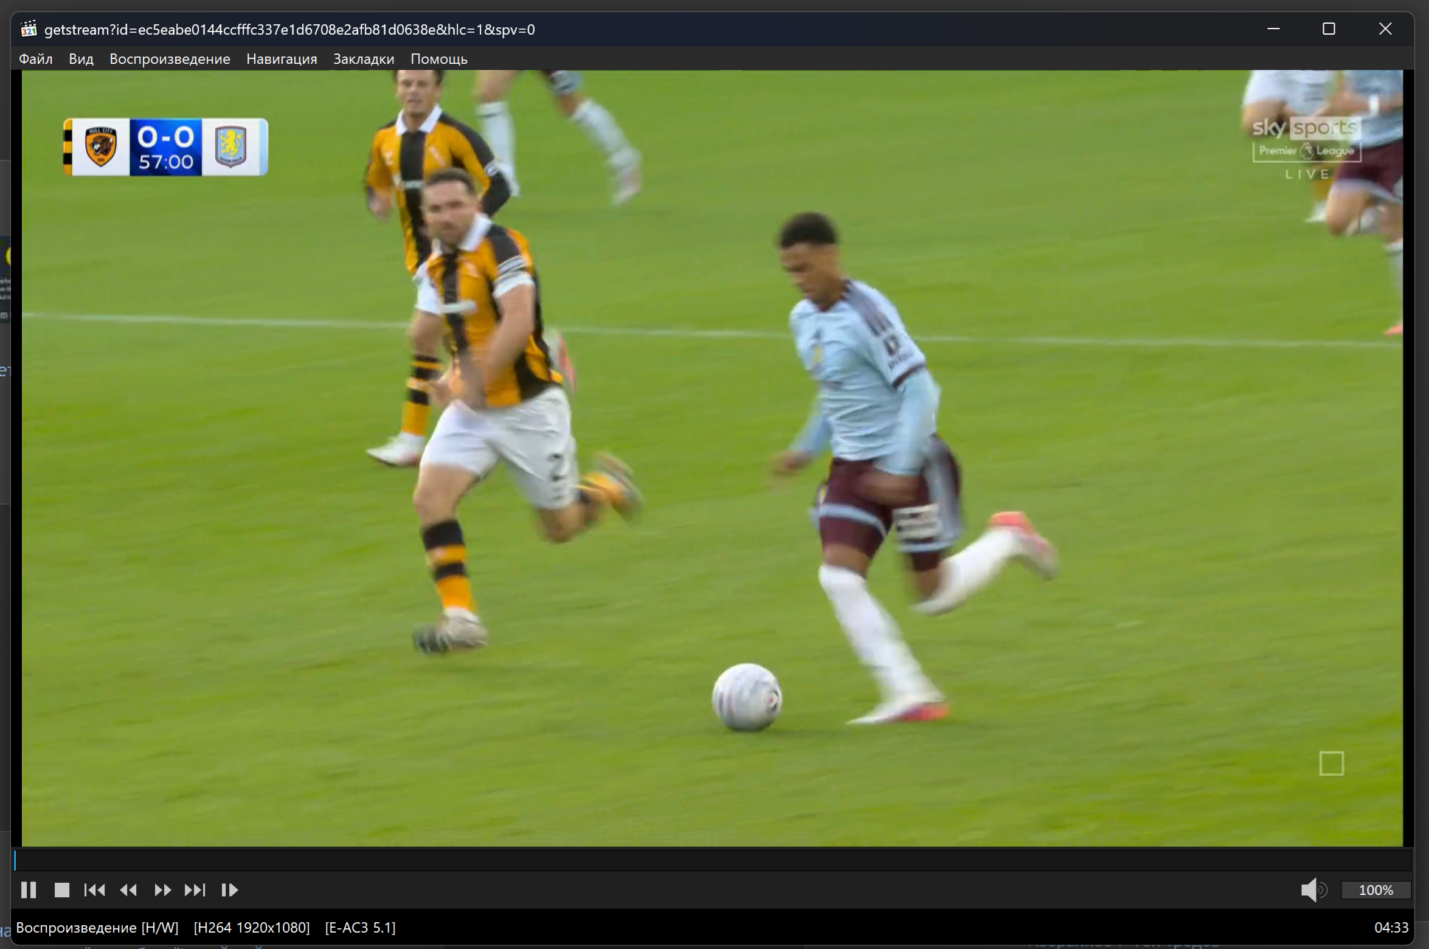Adjust the 100% volume slider
Viewport: 1429px width, 949px height.
1375,890
